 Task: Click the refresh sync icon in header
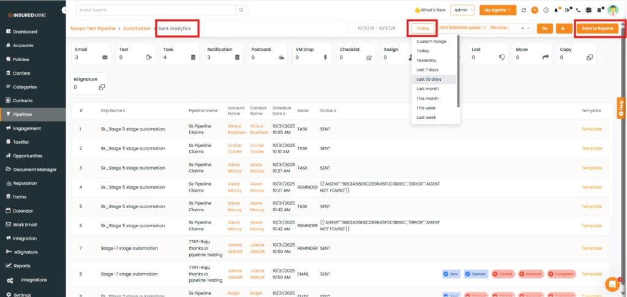(x=524, y=10)
